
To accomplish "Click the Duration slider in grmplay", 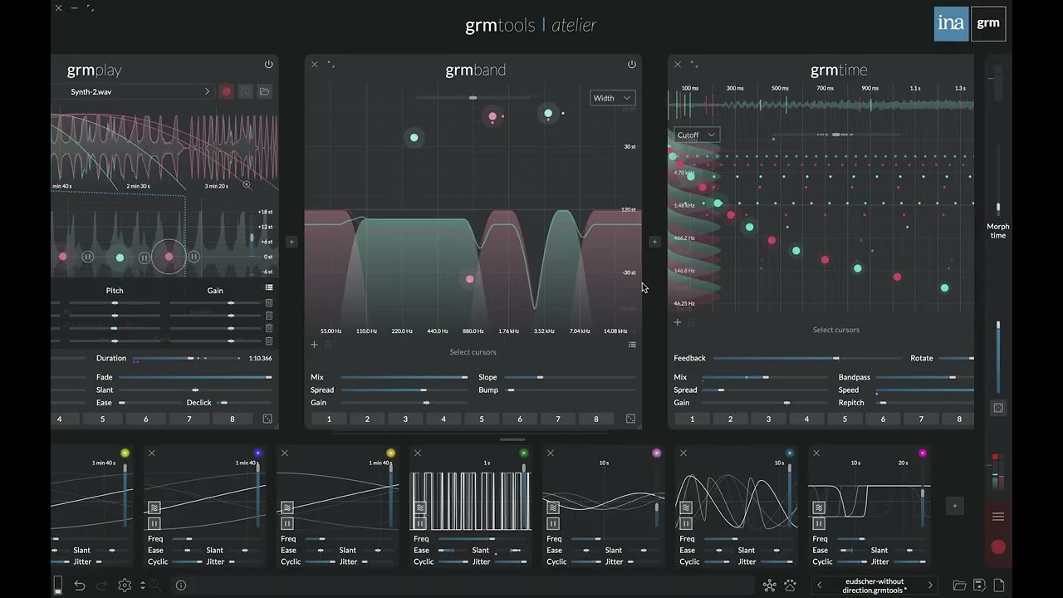I will point(188,358).
